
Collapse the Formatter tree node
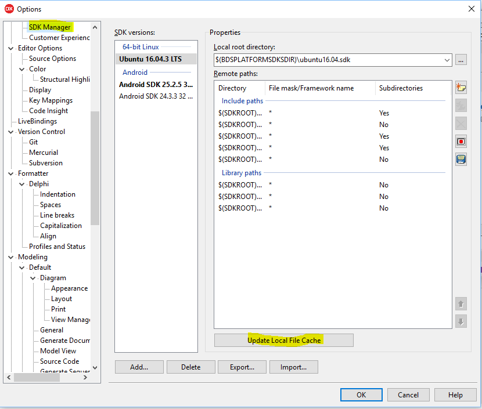click(x=11, y=174)
